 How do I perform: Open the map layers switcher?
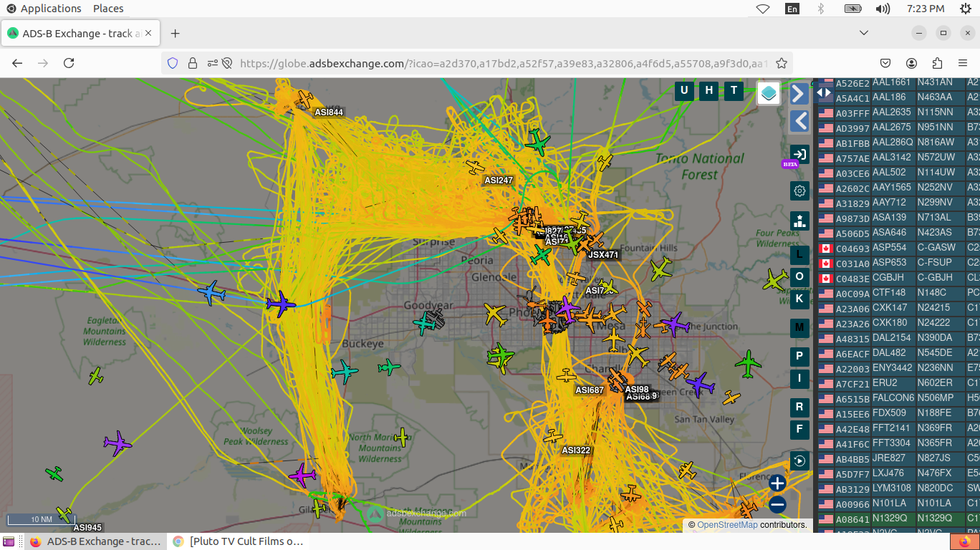pos(769,93)
